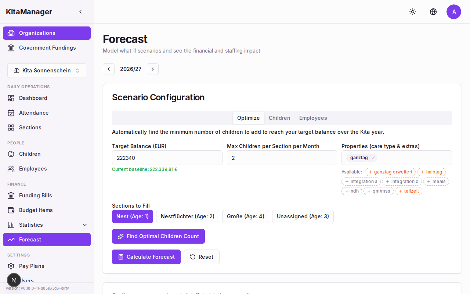Toggle Nest (Age: 1) section
The width and height of the screenshot is (470, 294).
[x=132, y=216]
